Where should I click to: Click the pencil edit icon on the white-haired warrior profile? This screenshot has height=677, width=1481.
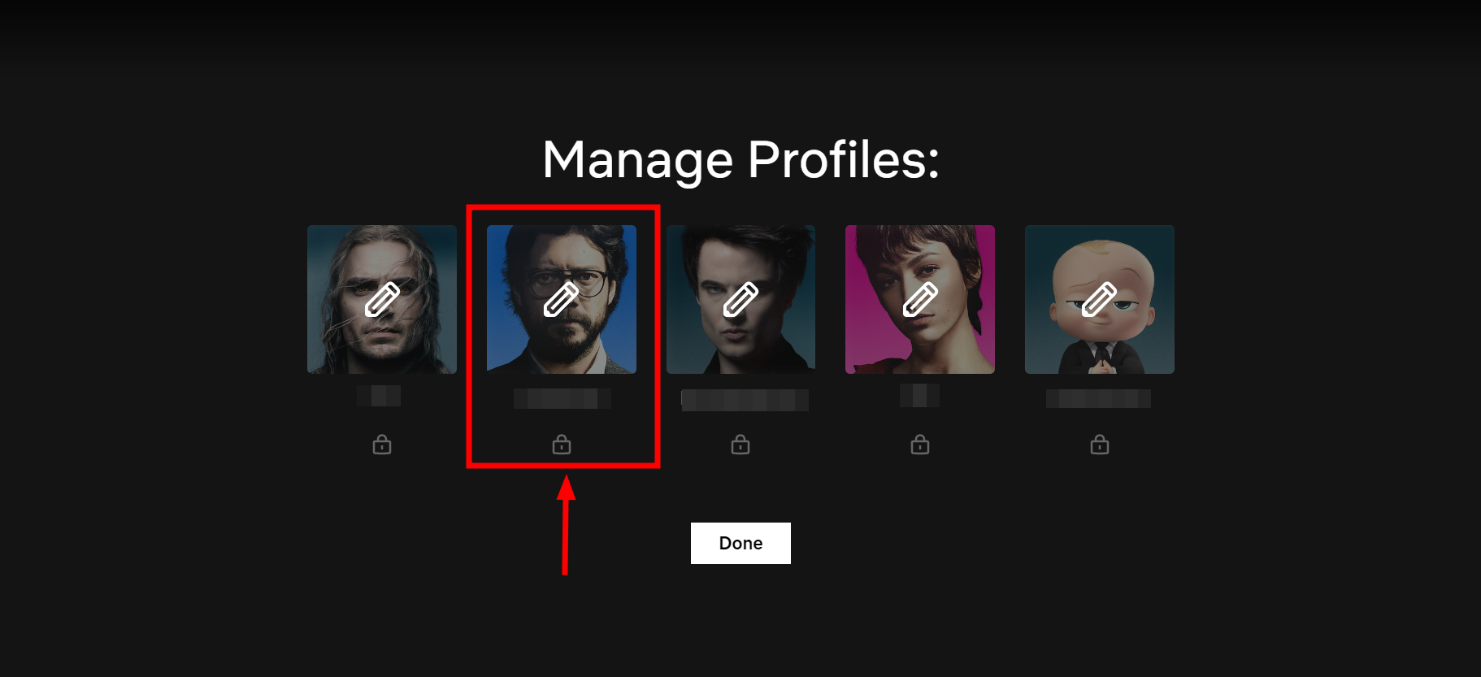pos(382,299)
